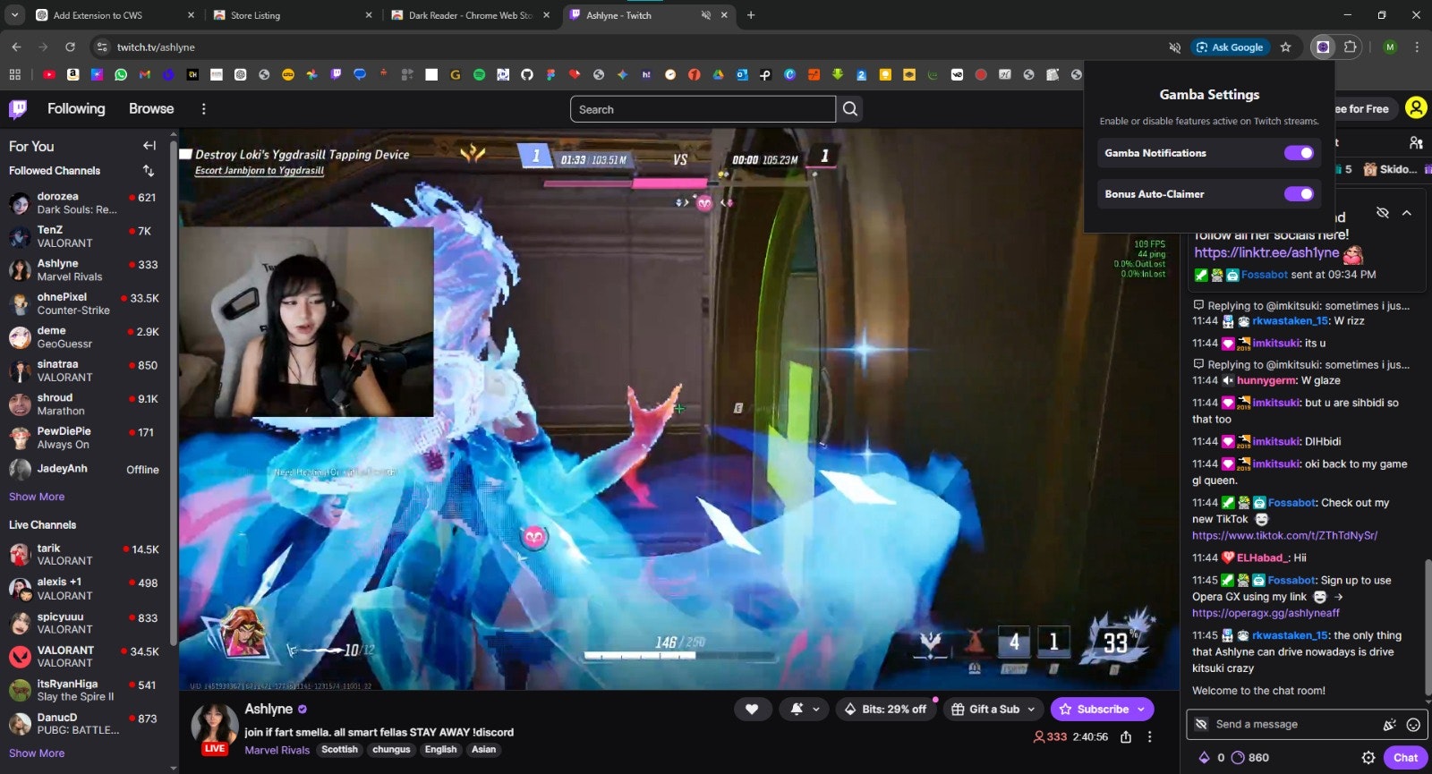Viewport: 1432px width, 774px height.
Task: Share the stream via share icon
Action: tap(1126, 737)
